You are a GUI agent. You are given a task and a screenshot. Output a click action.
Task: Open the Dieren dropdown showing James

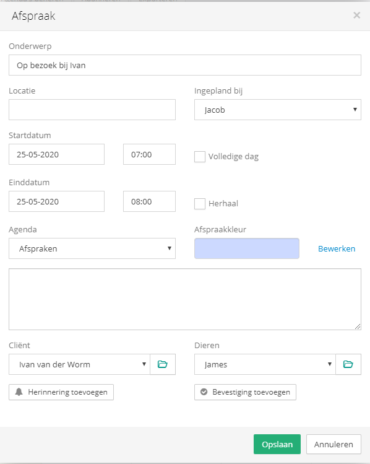coord(265,364)
